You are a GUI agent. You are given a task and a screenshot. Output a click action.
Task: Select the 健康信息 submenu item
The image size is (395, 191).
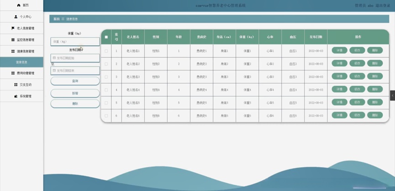click(21, 62)
